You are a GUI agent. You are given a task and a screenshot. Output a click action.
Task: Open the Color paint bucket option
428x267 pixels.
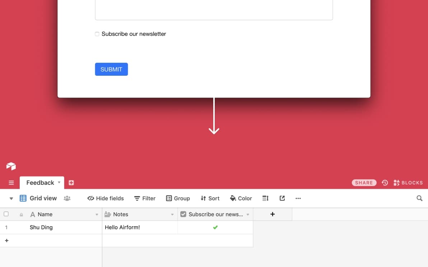click(241, 198)
